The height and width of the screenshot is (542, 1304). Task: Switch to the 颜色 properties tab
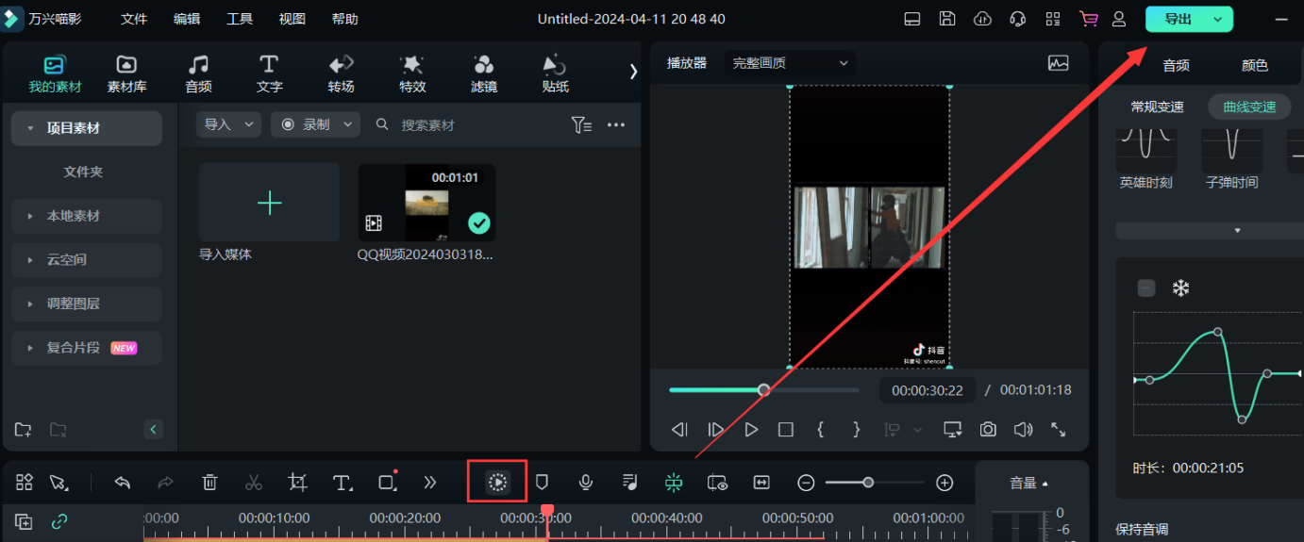1255,66
